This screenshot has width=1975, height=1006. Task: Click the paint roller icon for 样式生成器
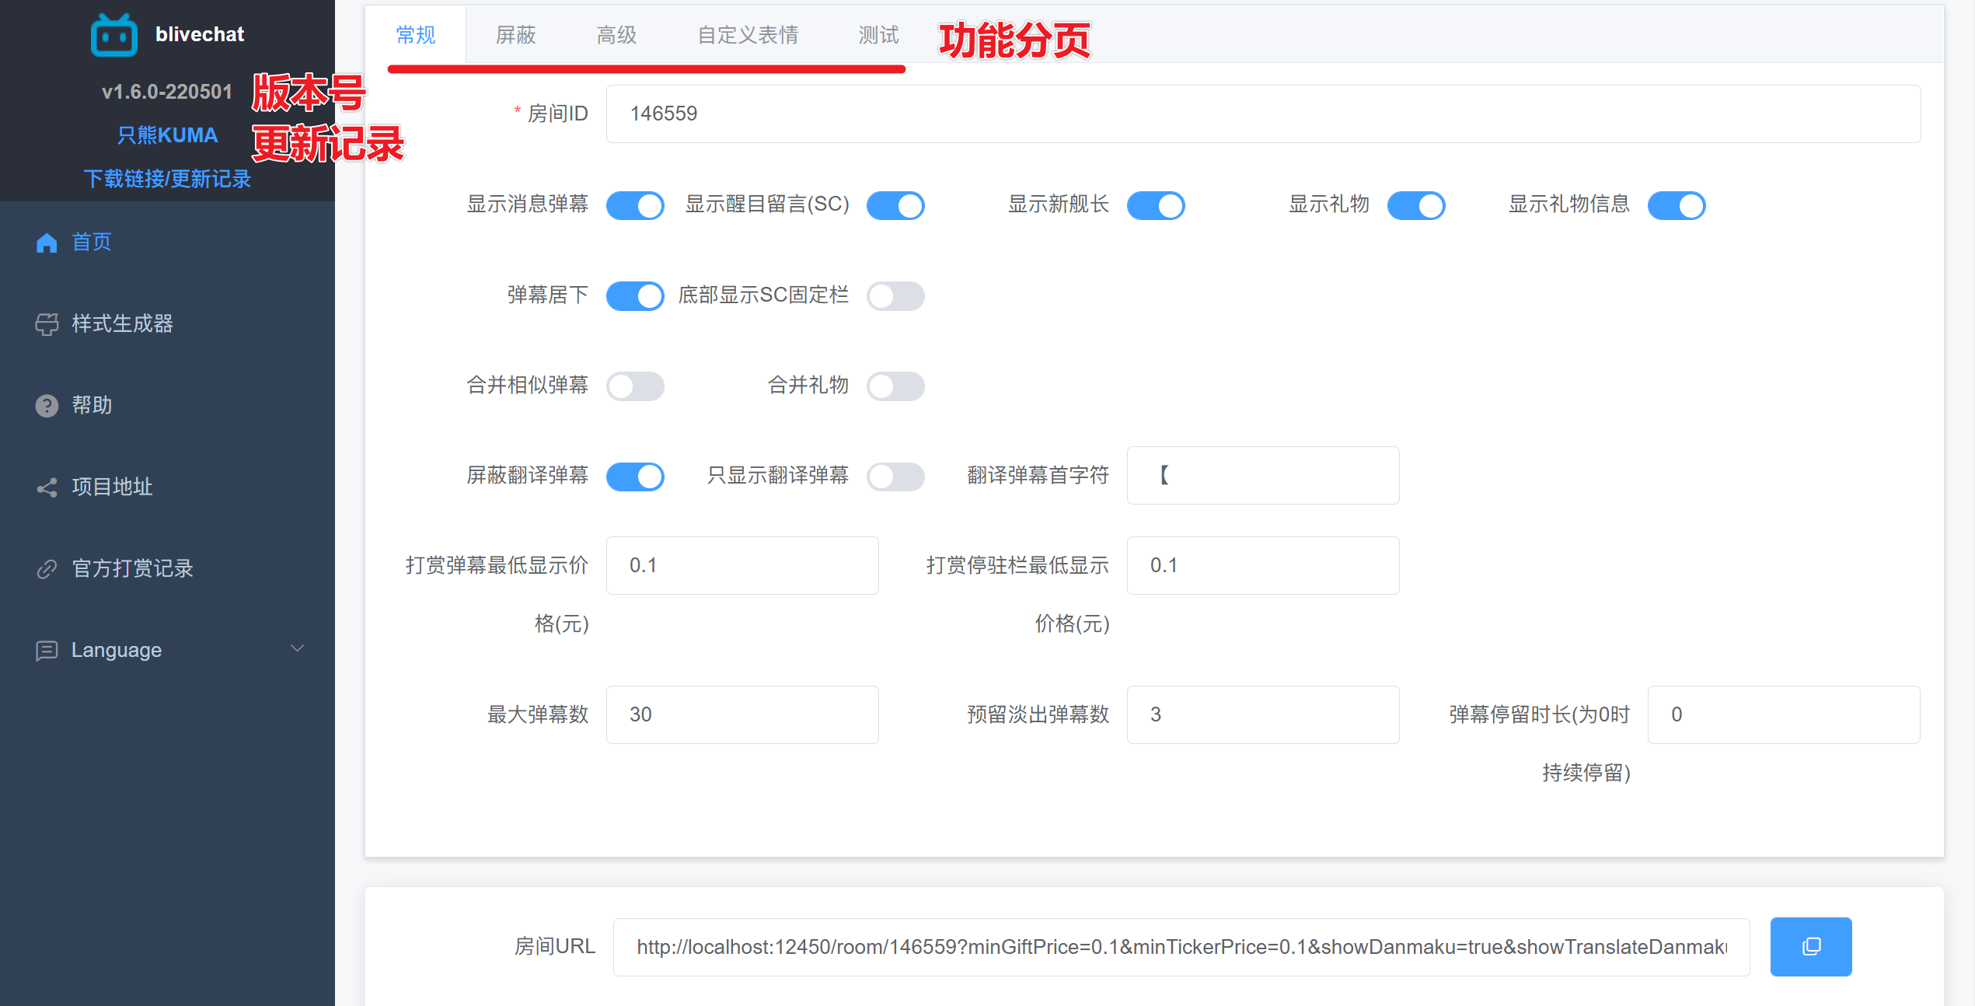pyautogui.click(x=47, y=324)
